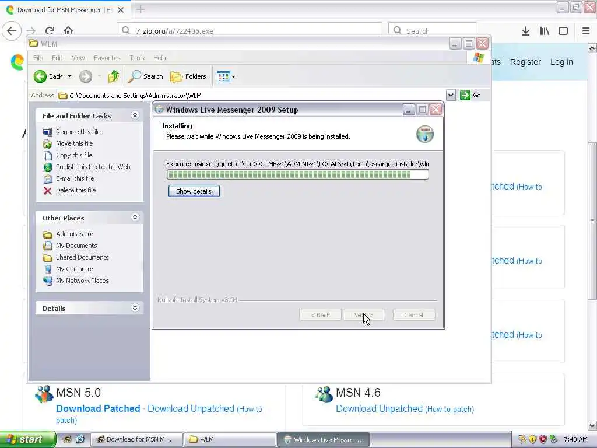The image size is (597, 448).
Task: Click MSN 4.6 Download Unpatched link
Action: [379, 408]
